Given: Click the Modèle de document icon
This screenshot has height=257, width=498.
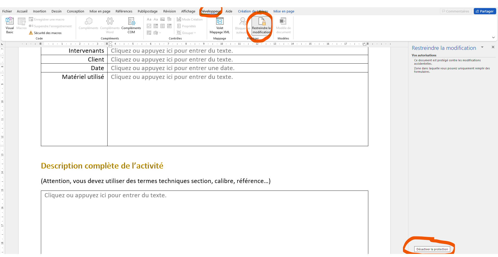Looking at the screenshot, I should click(283, 25).
